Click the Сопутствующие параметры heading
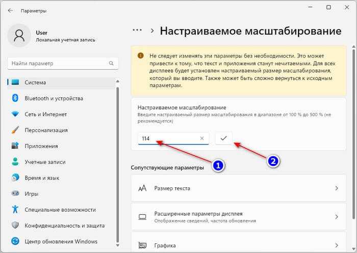 [x=167, y=168]
